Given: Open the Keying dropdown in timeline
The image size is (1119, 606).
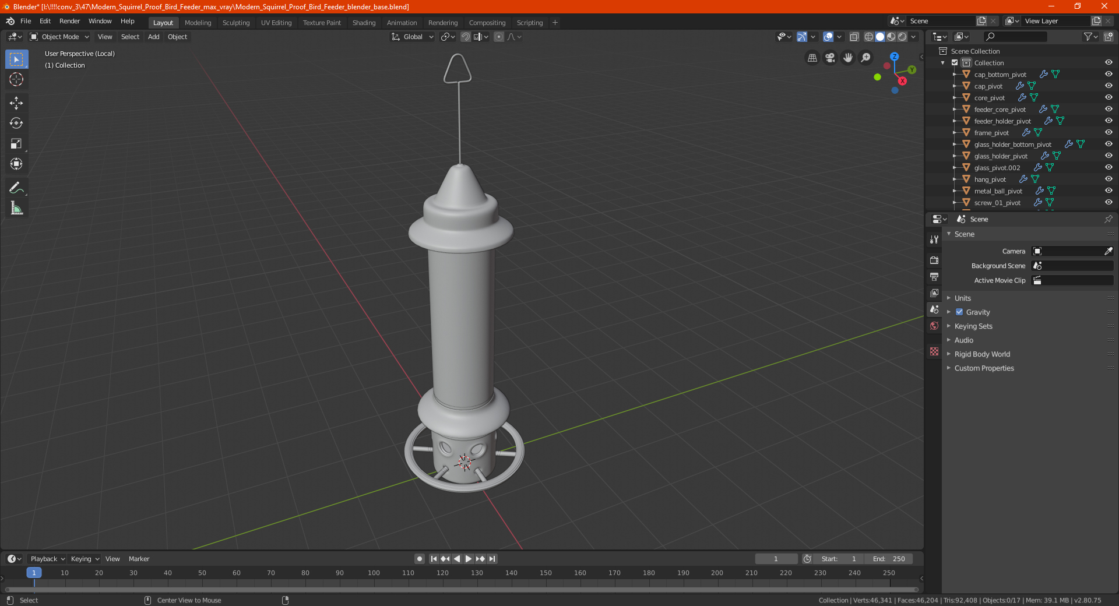Looking at the screenshot, I should (85, 559).
